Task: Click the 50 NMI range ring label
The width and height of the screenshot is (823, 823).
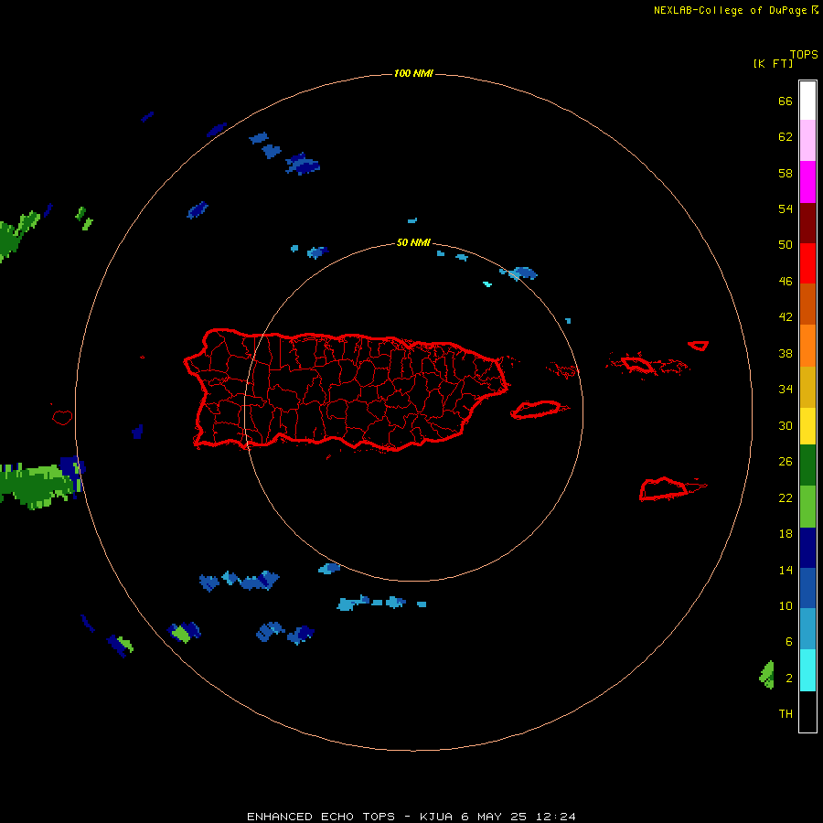Action: [x=413, y=242]
